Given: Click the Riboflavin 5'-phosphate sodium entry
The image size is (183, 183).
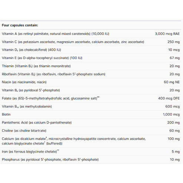Looking at the screenshot, I should [53, 74].
